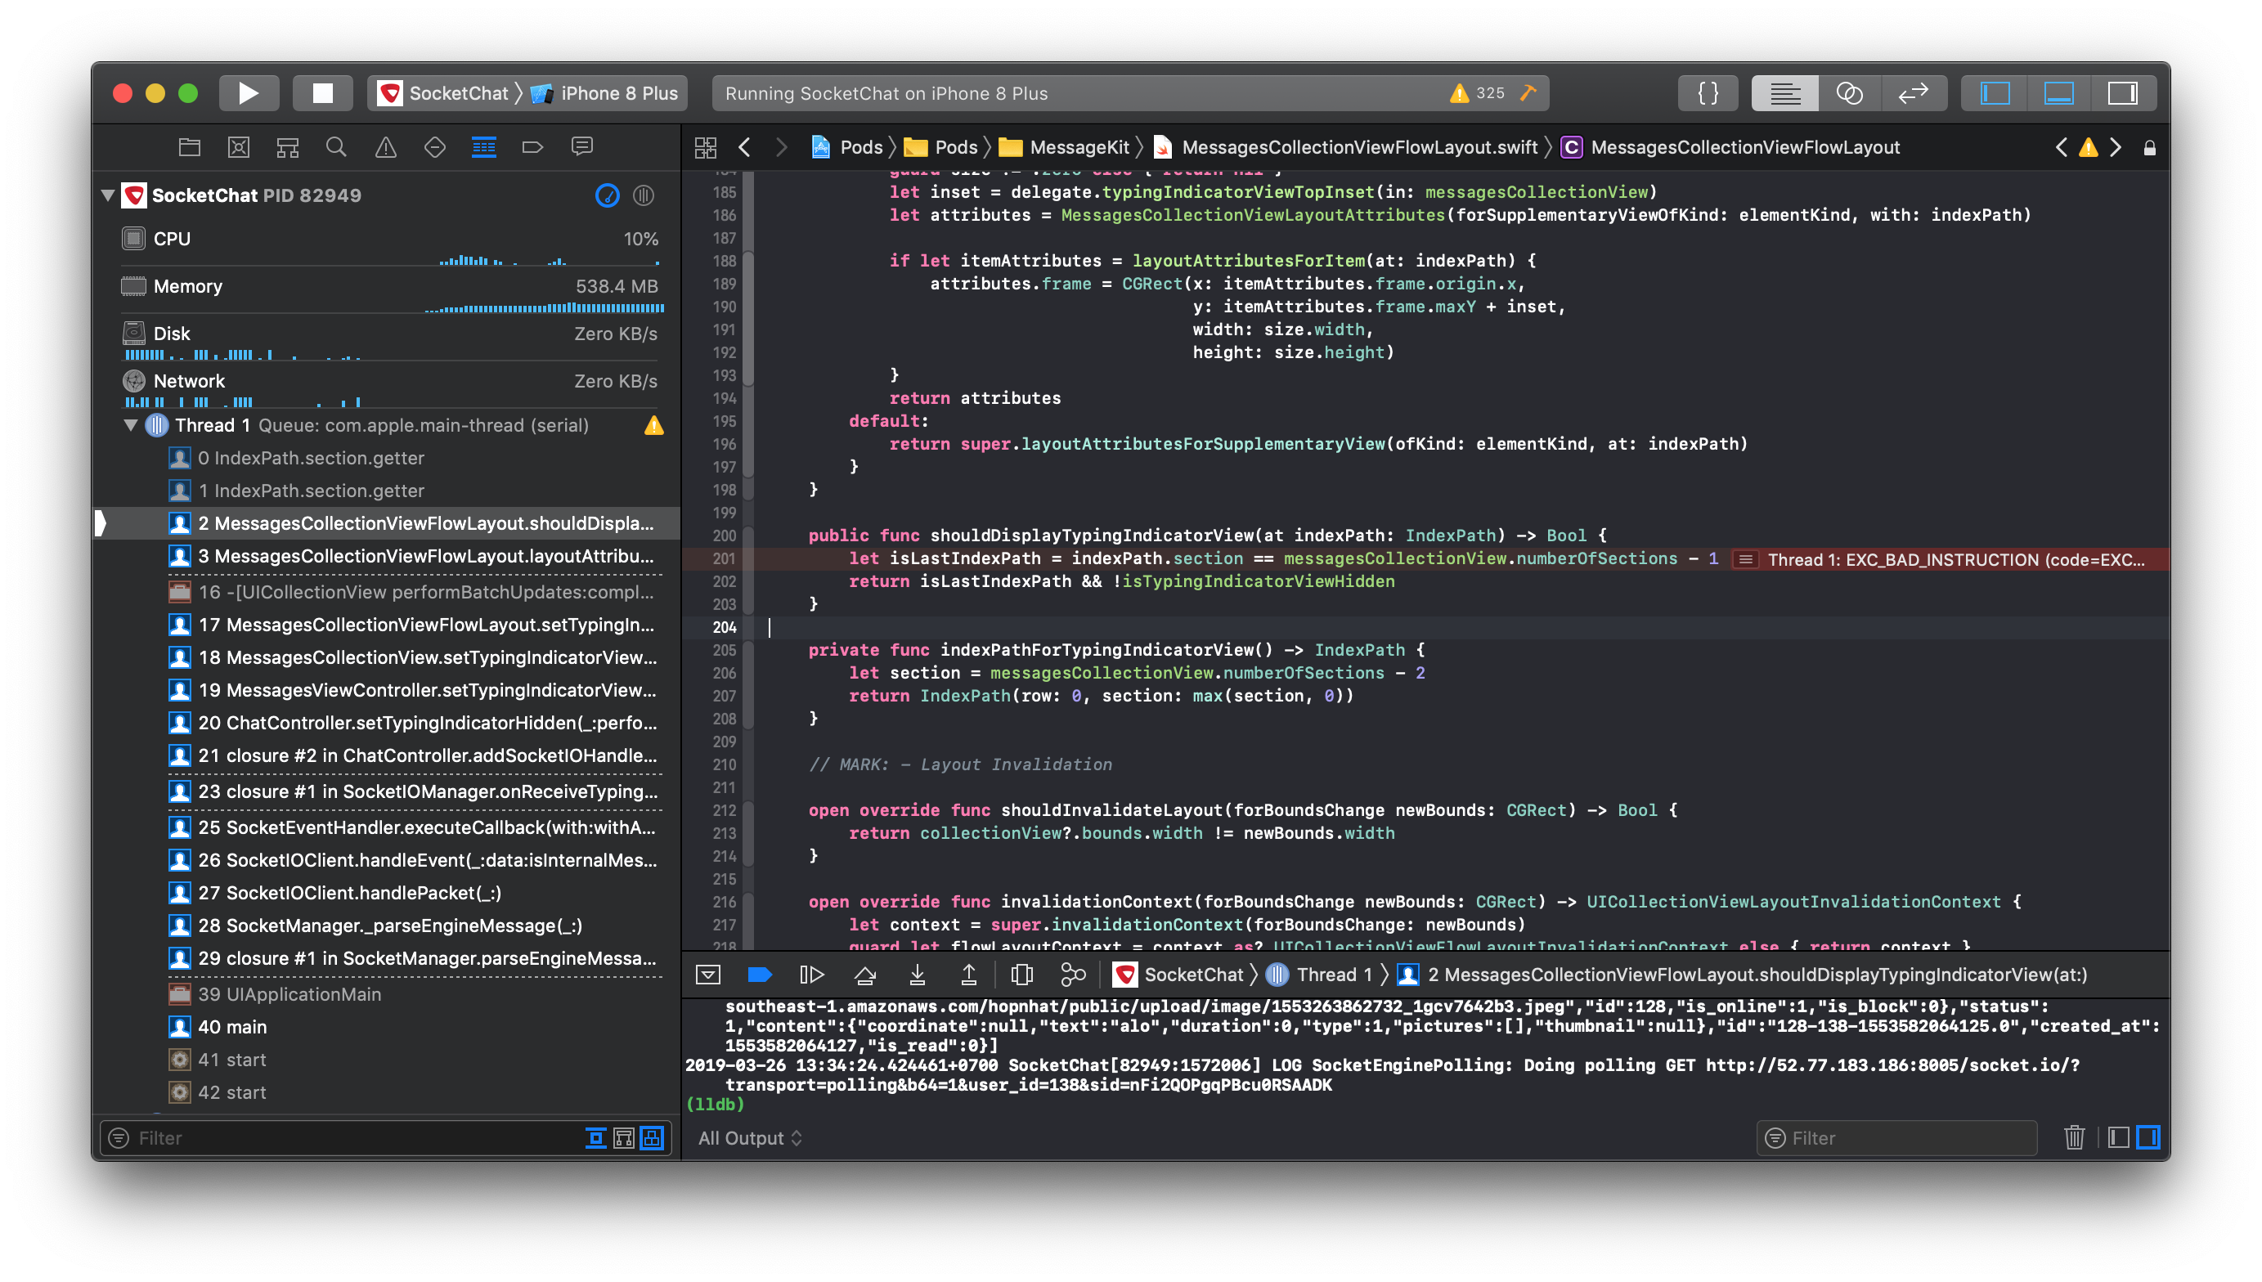Click the Pods project breadcrumb

(846, 147)
